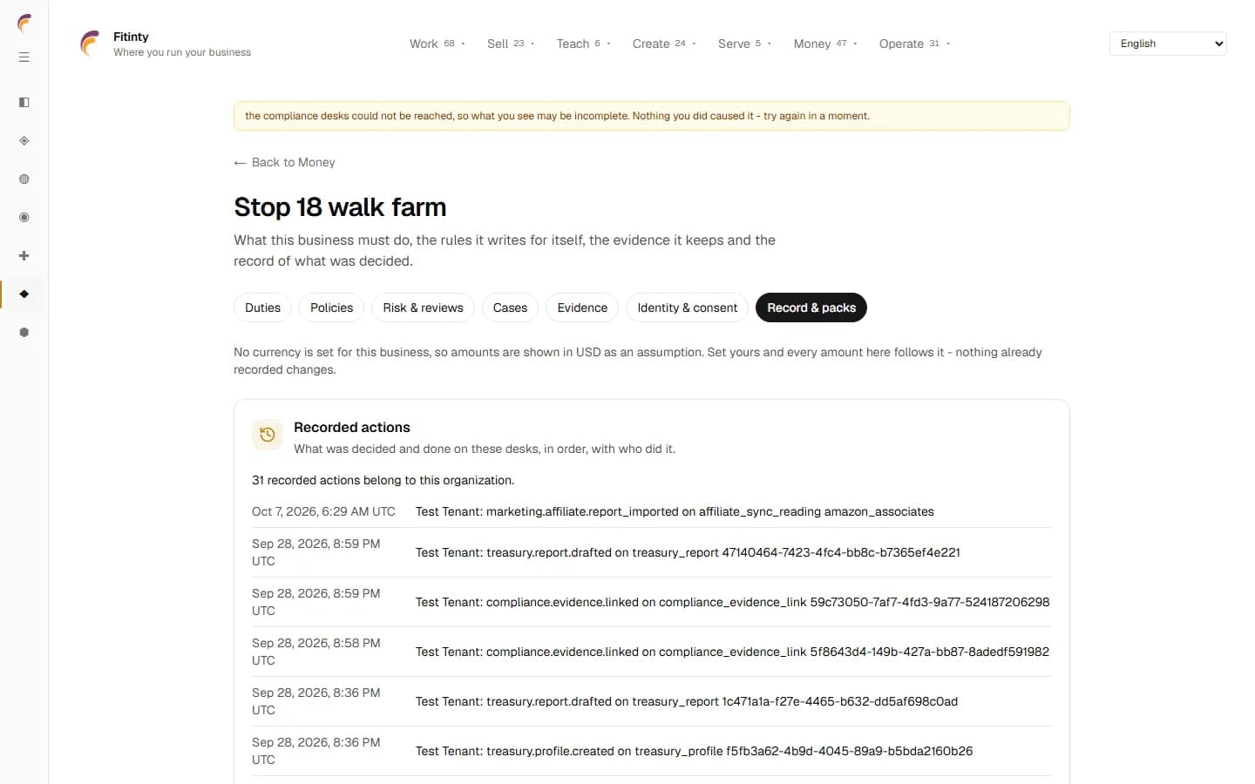Click the hexagon icon in the sidebar
This screenshot has height=784, width=1255.
[x=24, y=333]
